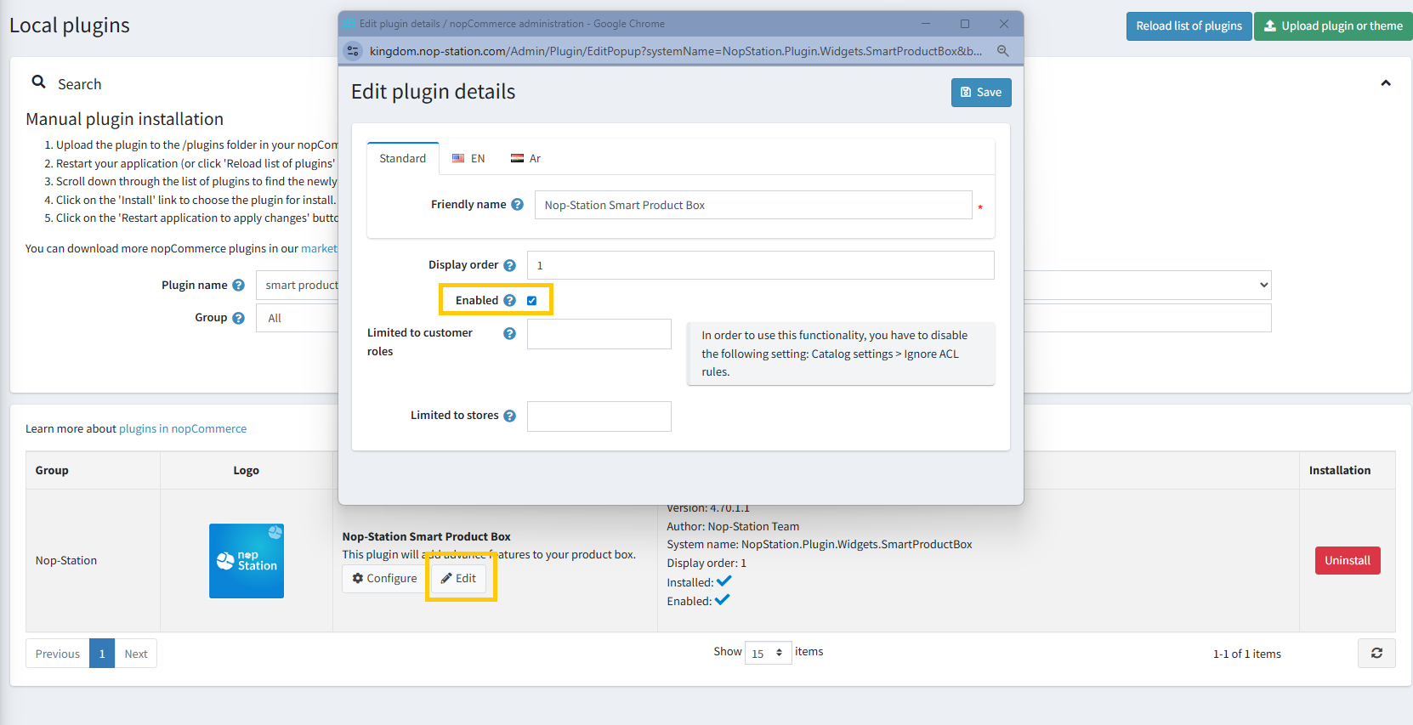
Task: Go to the Next page
Action: click(x=136, y=654)
